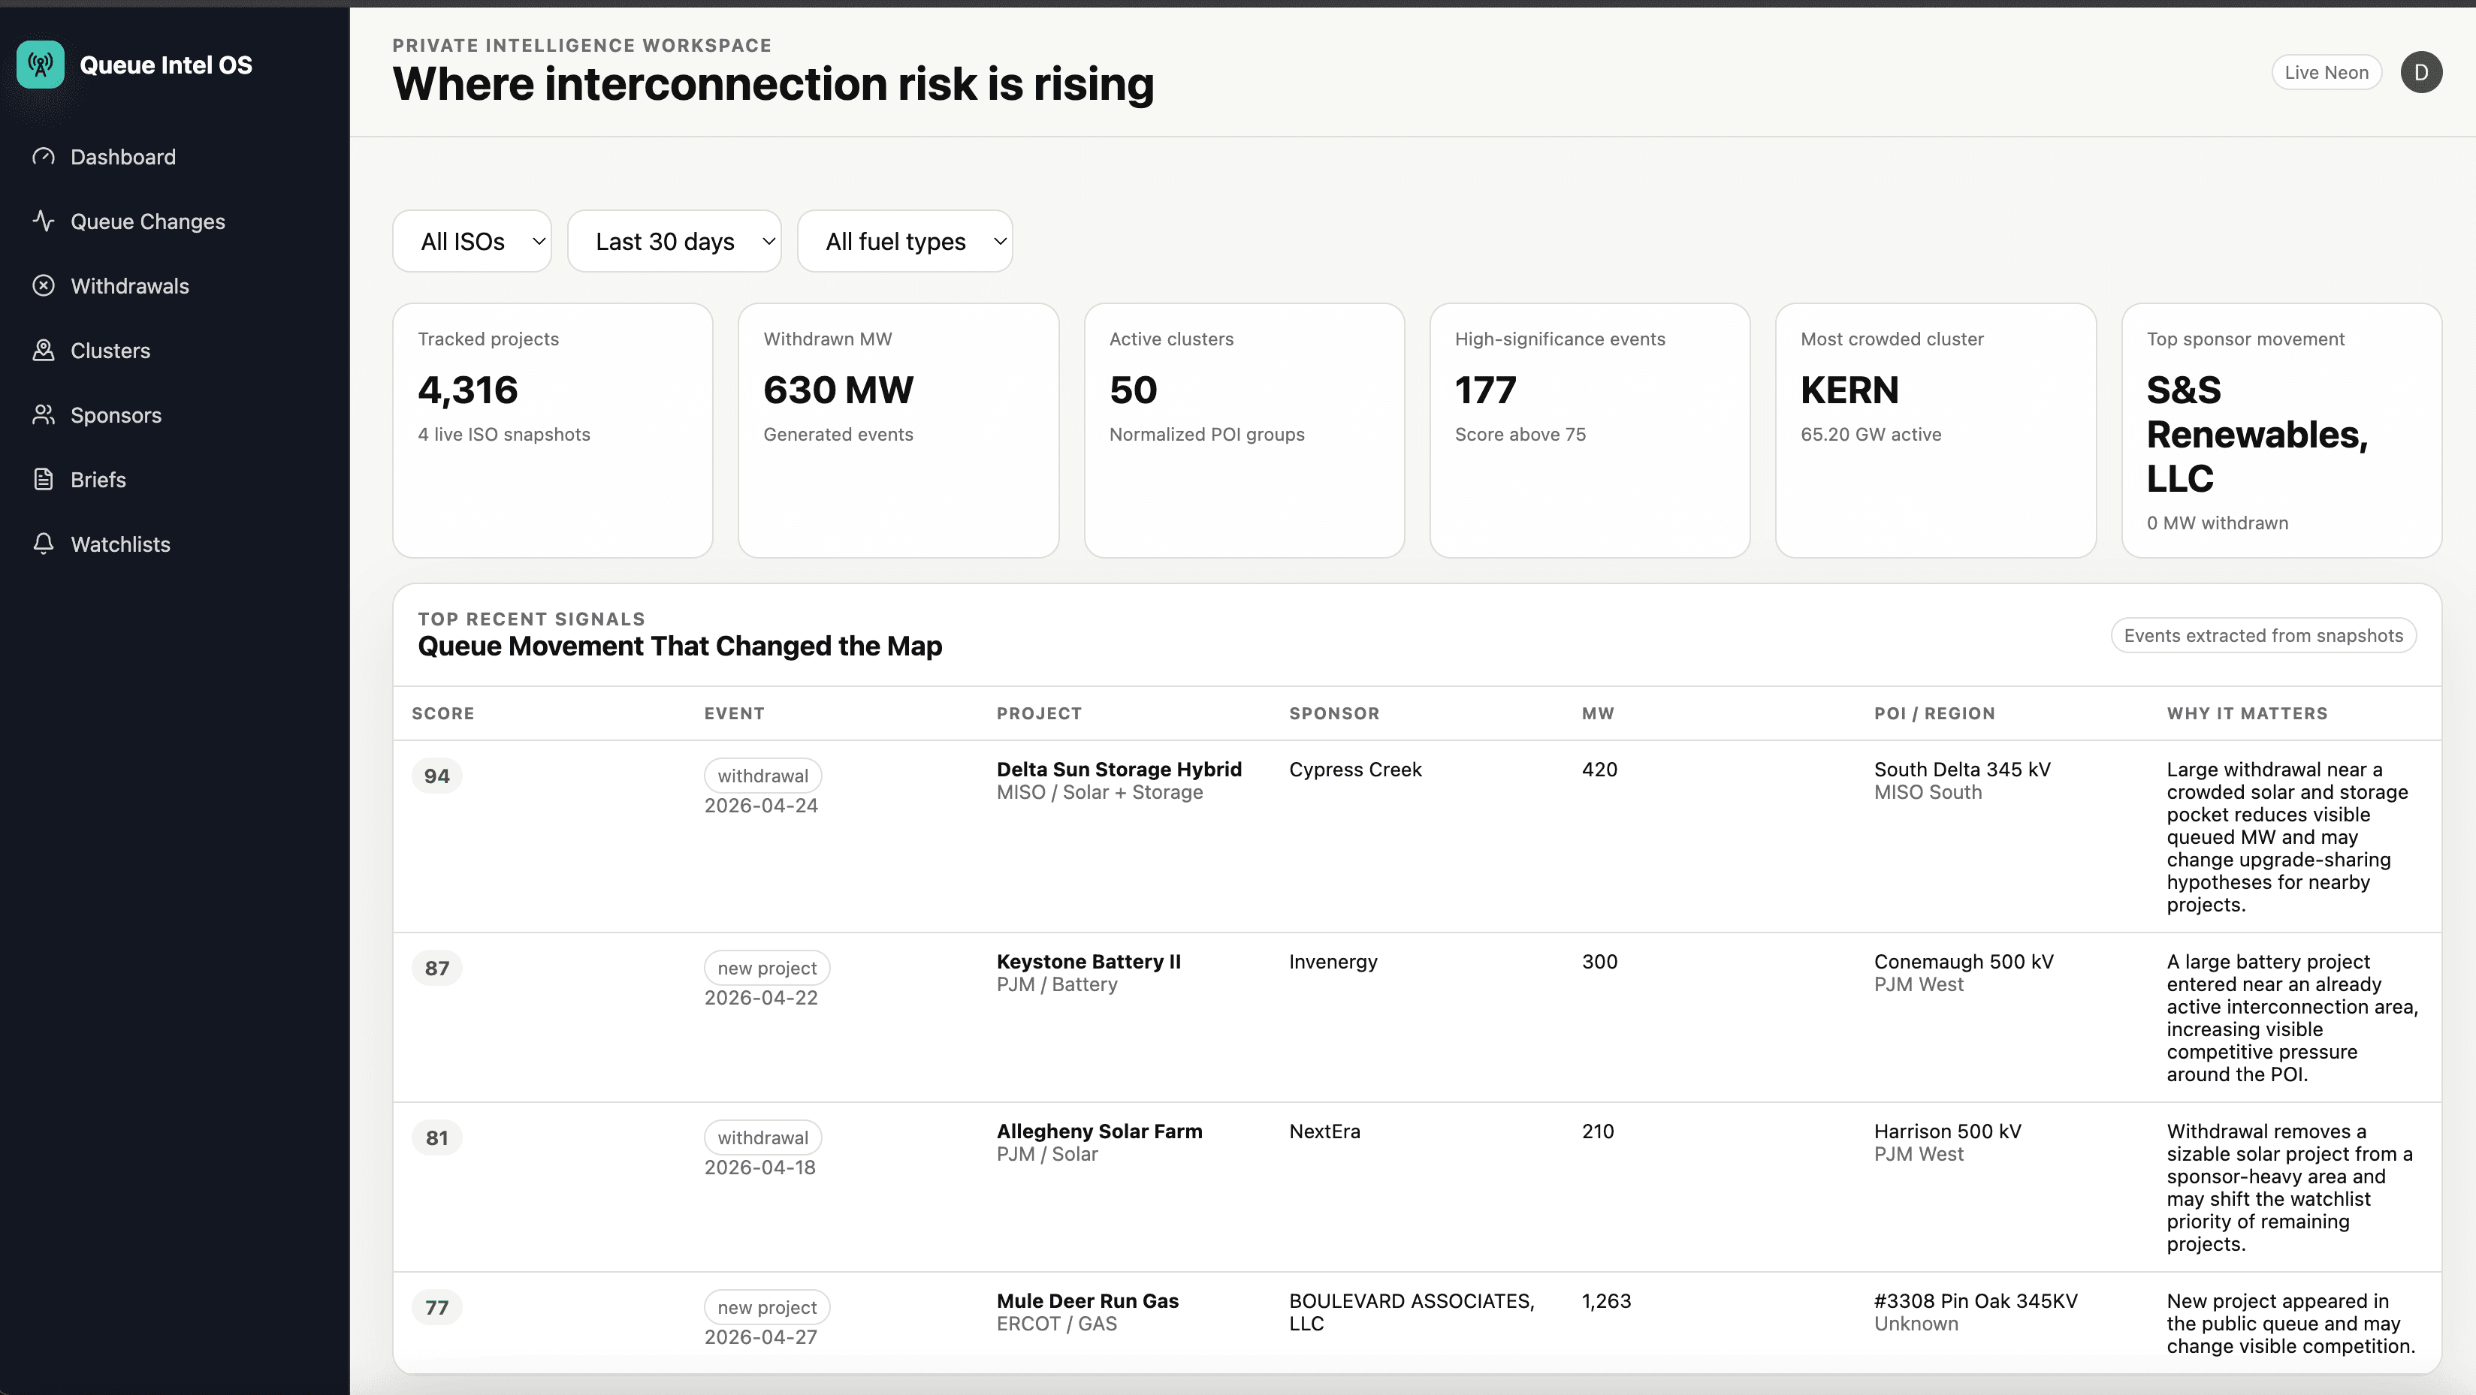Image resolution: width=2476 pixels, height=1395 pixels.
Task: Click the Briefs document icon
Action: click(x=44, y=478)
